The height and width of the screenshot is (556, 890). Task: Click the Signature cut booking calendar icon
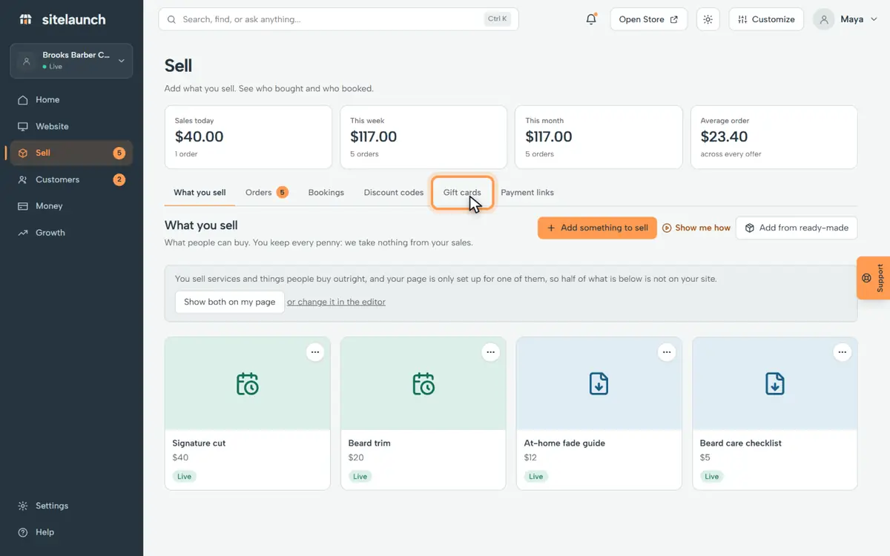pos(247,384)
